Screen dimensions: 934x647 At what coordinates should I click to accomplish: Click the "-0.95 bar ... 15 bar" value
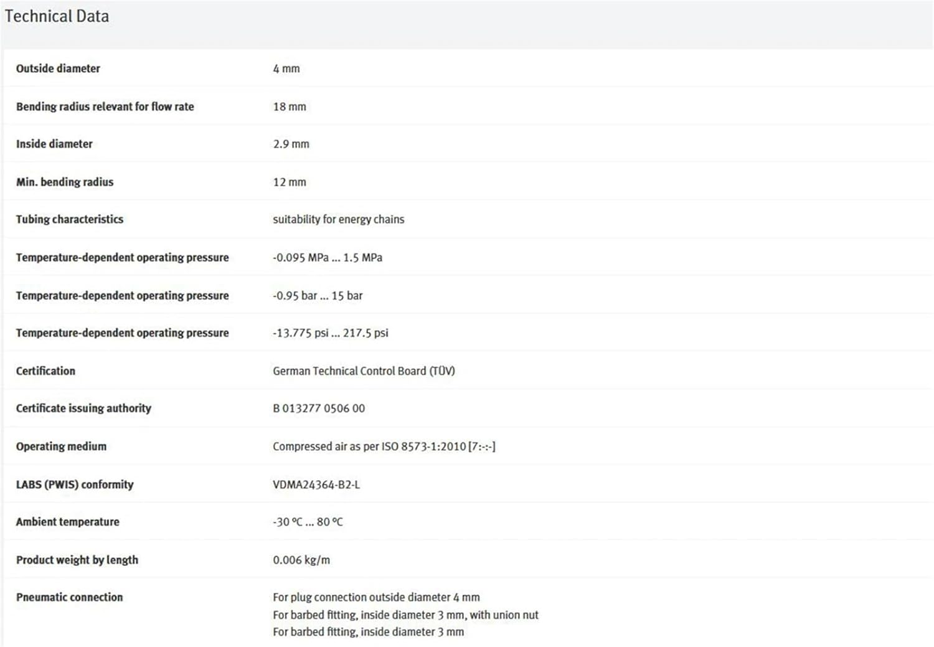(318, 295)
